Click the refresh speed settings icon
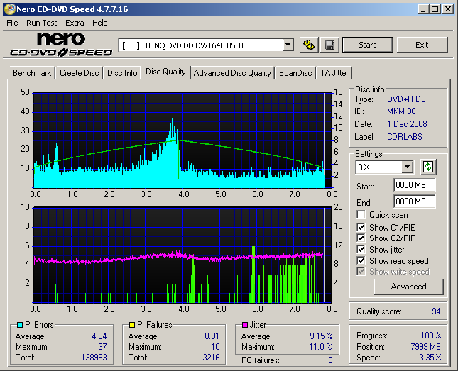The image size is (458, 371). [x=428, y=167]
